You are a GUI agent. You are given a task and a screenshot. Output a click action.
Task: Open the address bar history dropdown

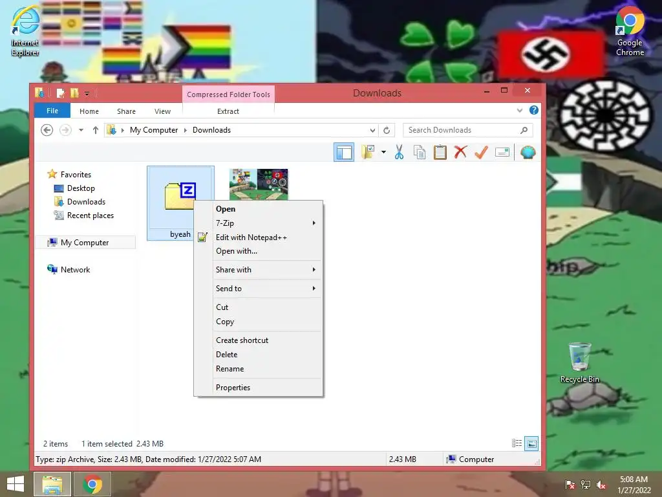tap(372, 130)
